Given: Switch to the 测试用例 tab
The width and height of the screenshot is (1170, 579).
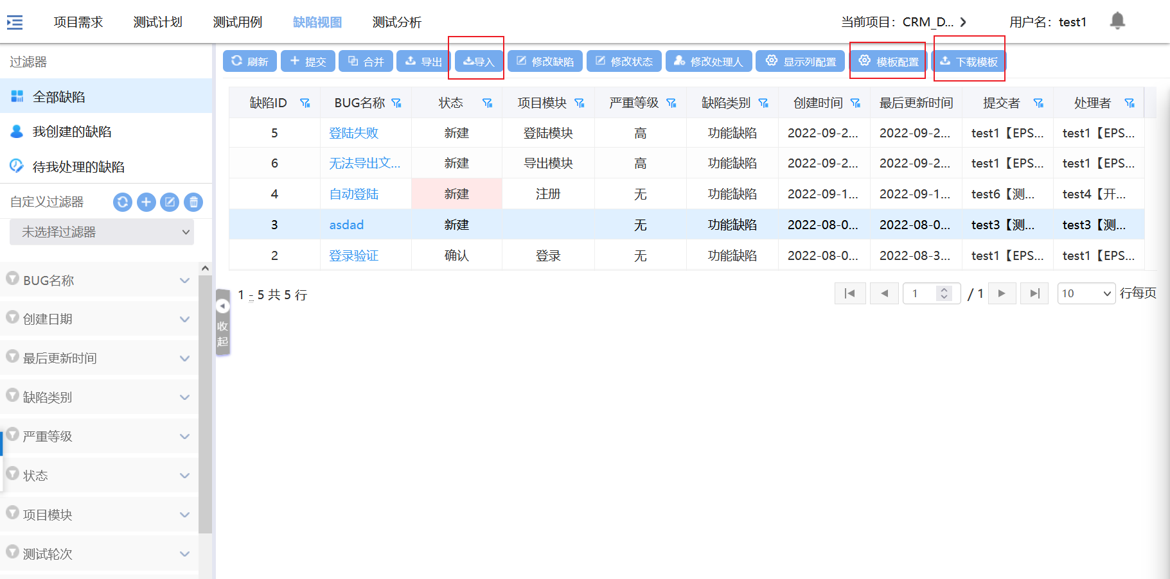Looking at the screenshot, I should [238, 22].
